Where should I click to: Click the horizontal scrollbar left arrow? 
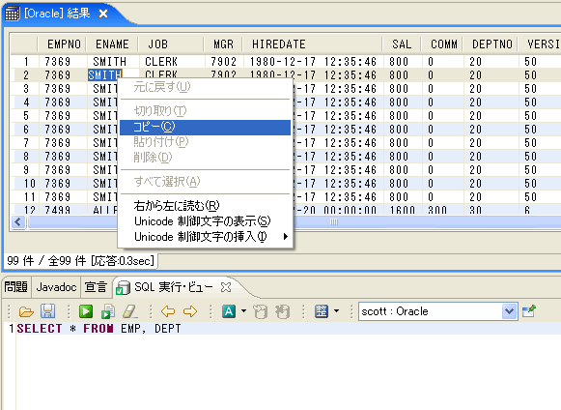tap(18, 221)
